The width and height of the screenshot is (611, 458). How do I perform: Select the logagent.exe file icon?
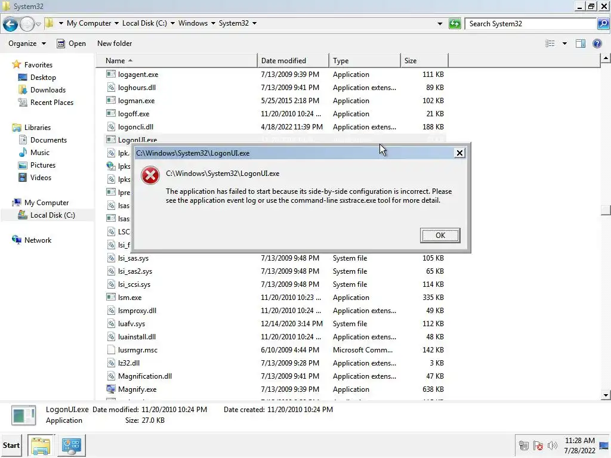(x=110, y=74)
